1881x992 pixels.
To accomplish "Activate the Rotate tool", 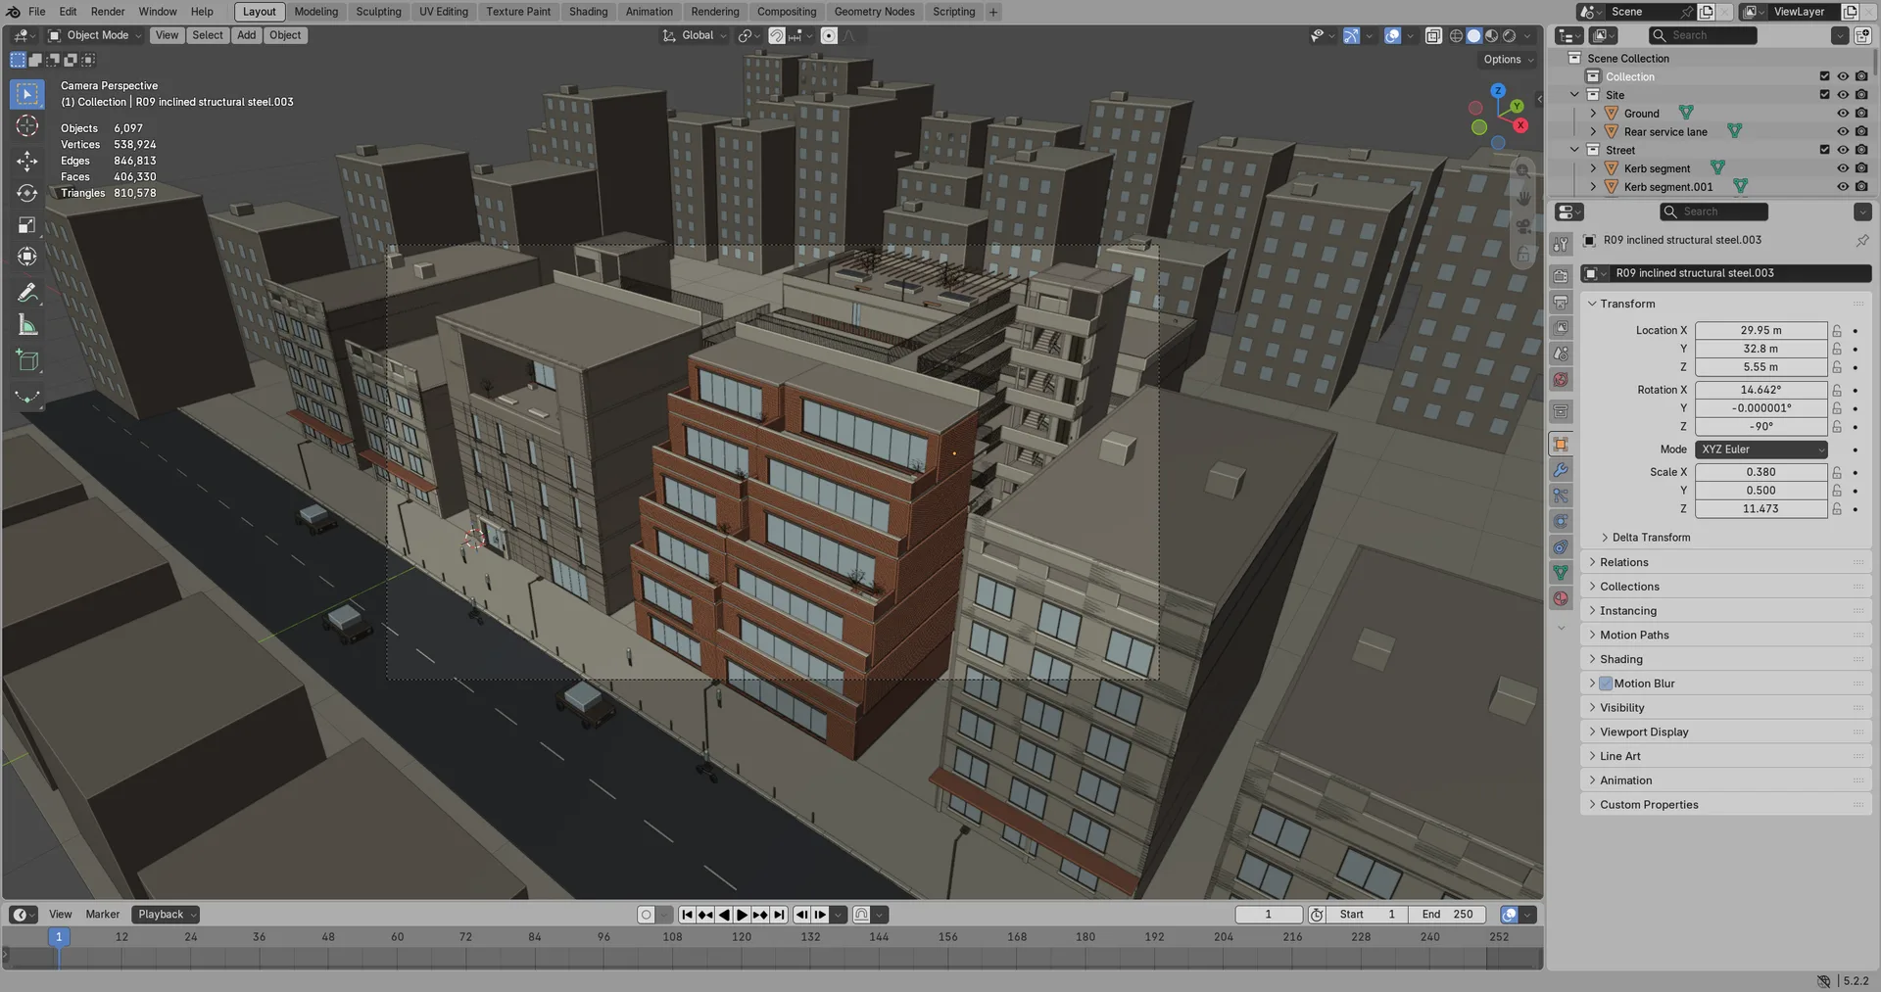I will (27, 193).
